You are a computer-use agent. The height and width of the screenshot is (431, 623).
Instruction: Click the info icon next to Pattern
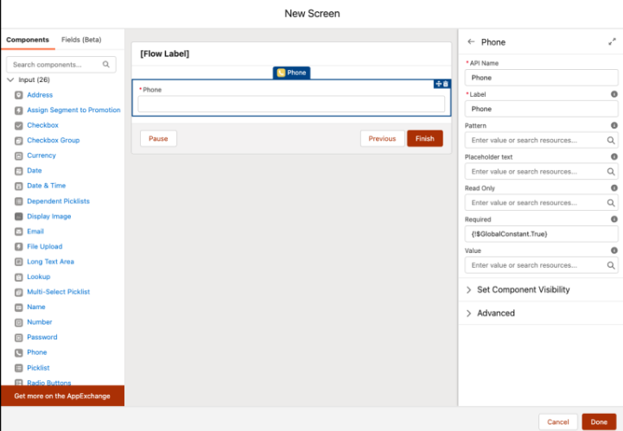[613, 125]
